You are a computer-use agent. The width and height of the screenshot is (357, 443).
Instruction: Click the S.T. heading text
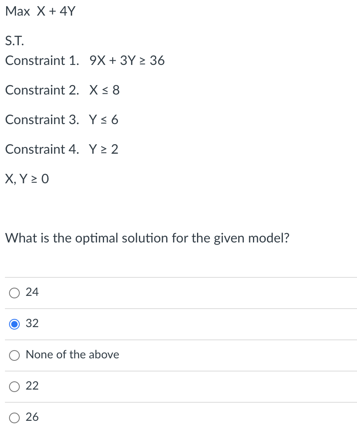point(14,41)
